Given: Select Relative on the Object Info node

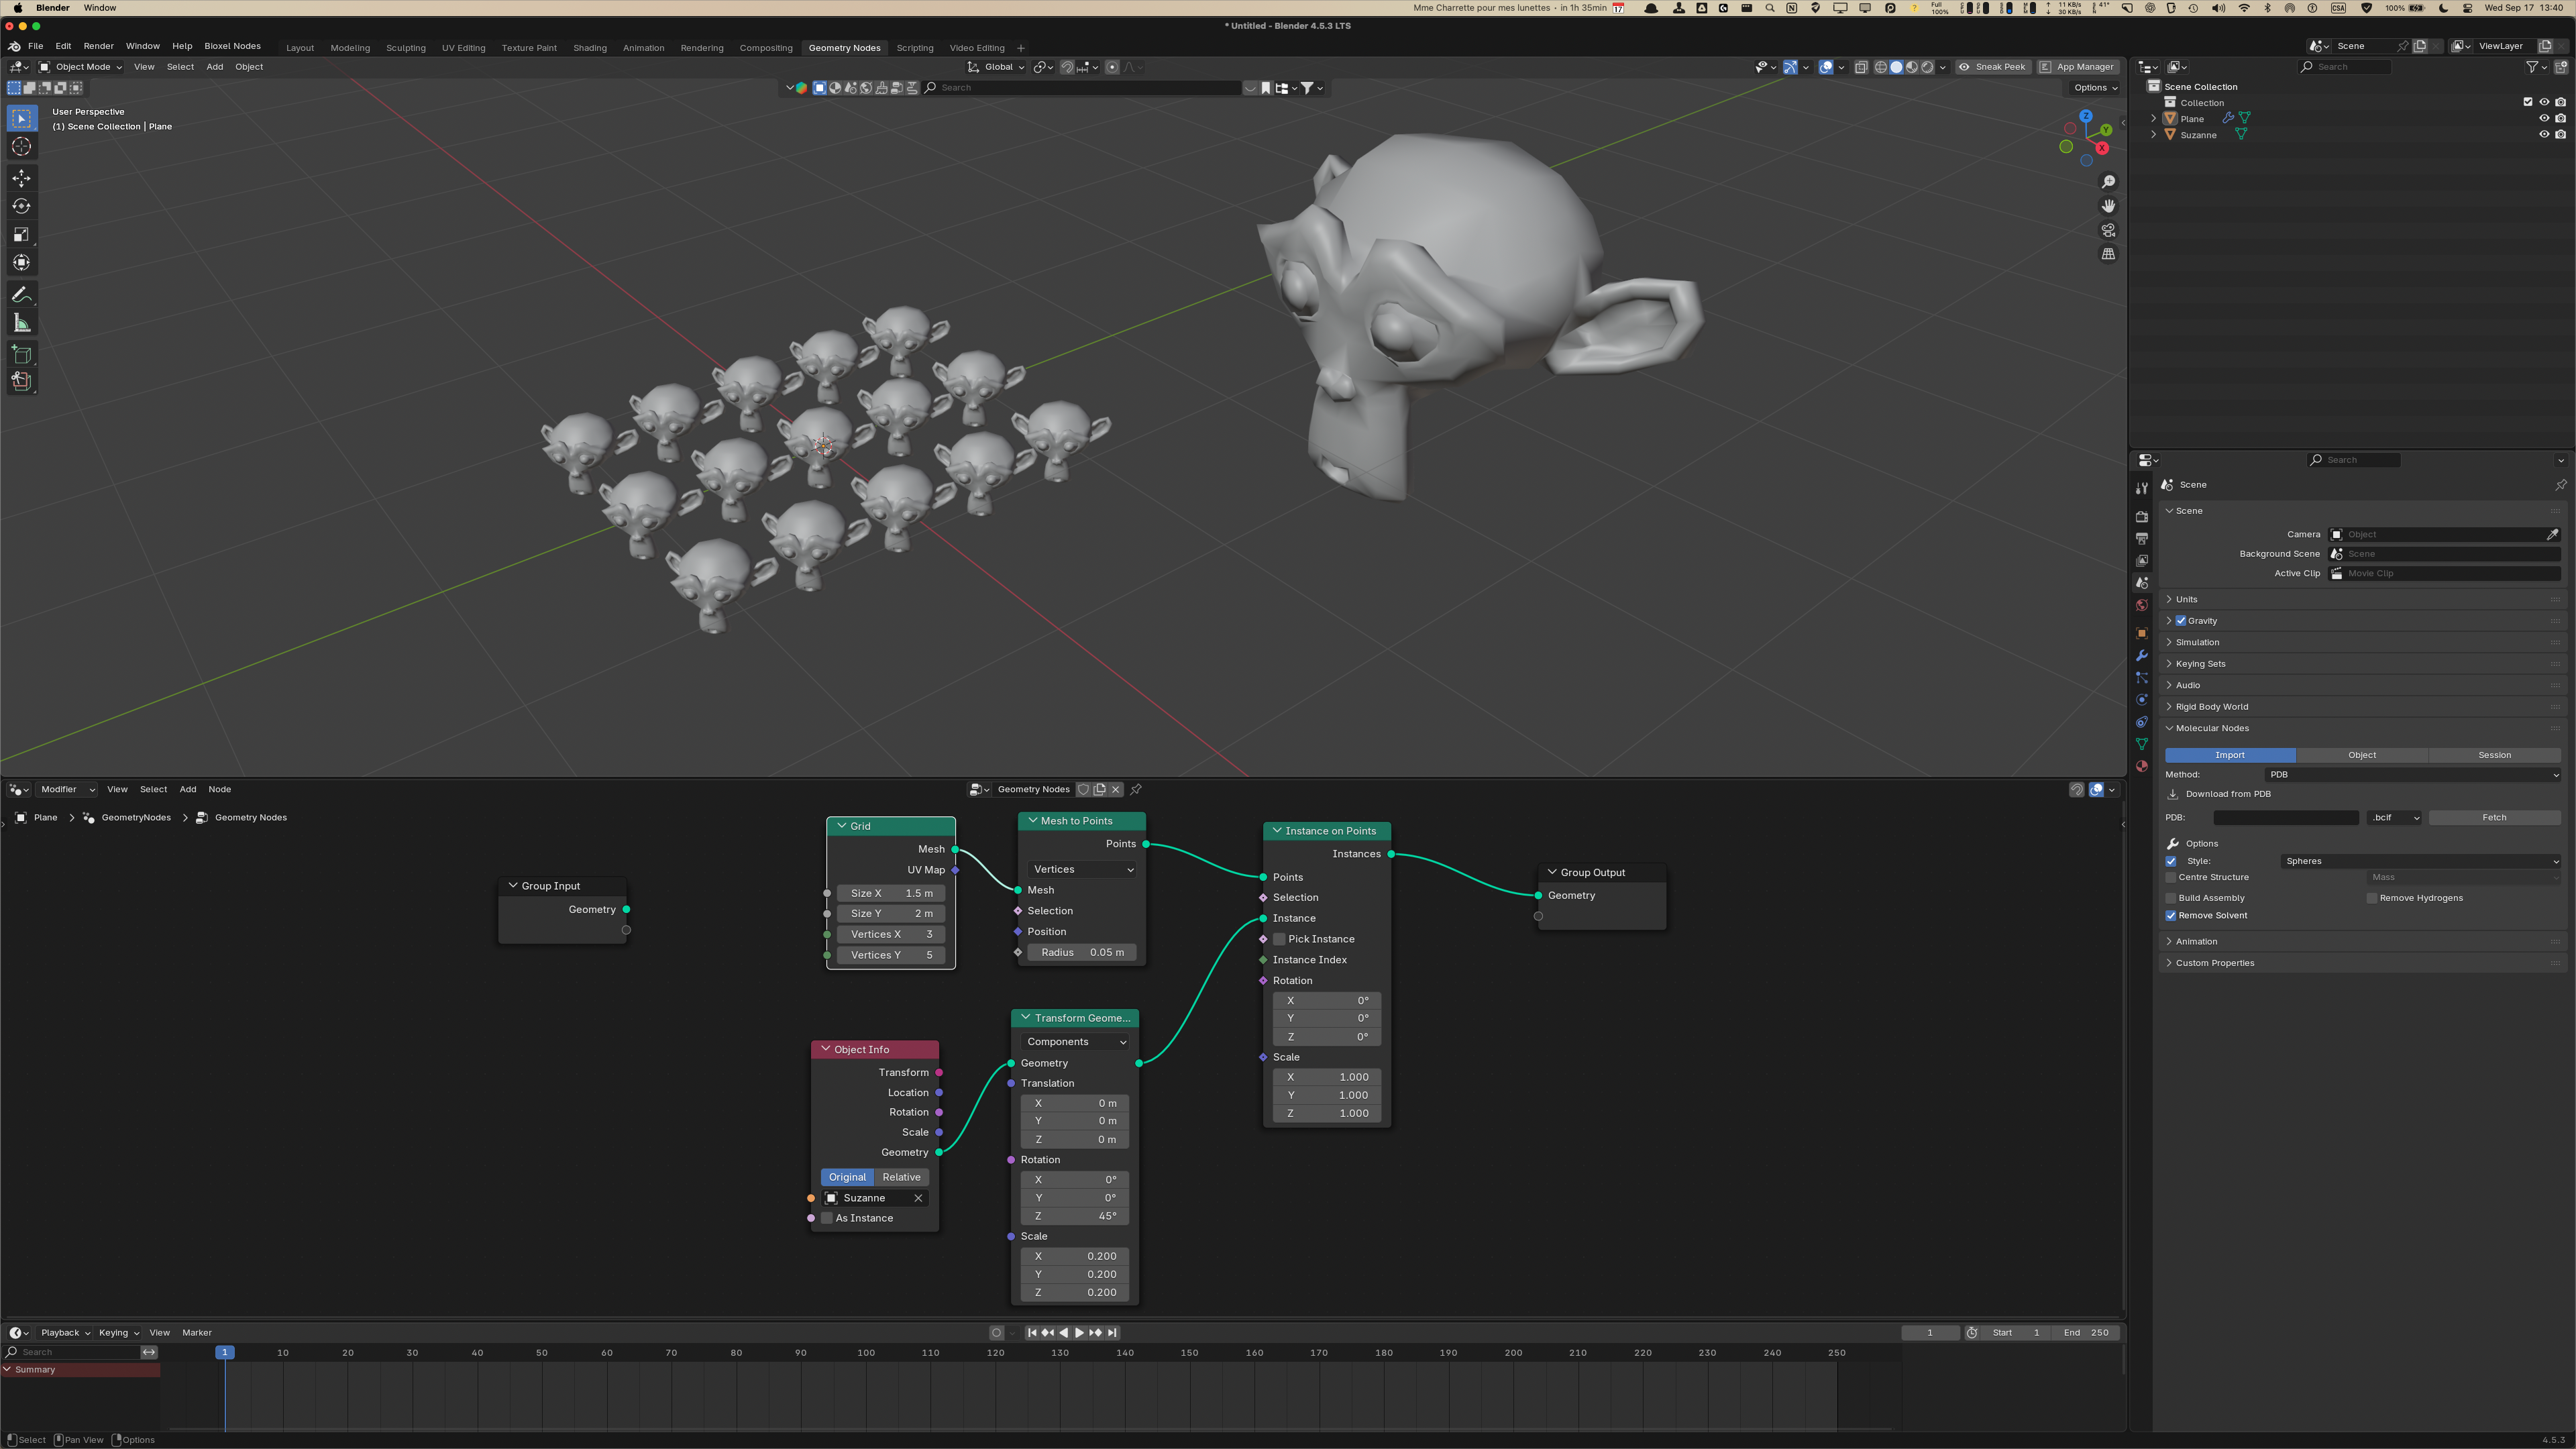Looking at the screenshot, I should click(x=901, y=1178).
